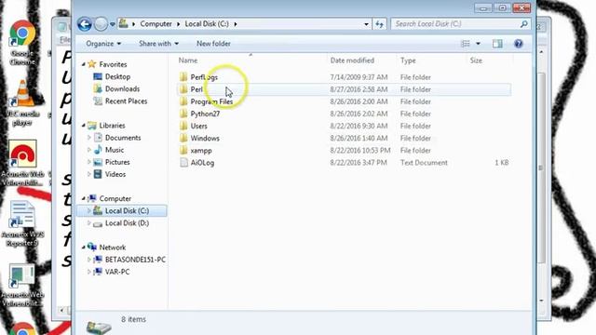
Task: Collapse the Favorites group
Action: click(x=84, y=64)
